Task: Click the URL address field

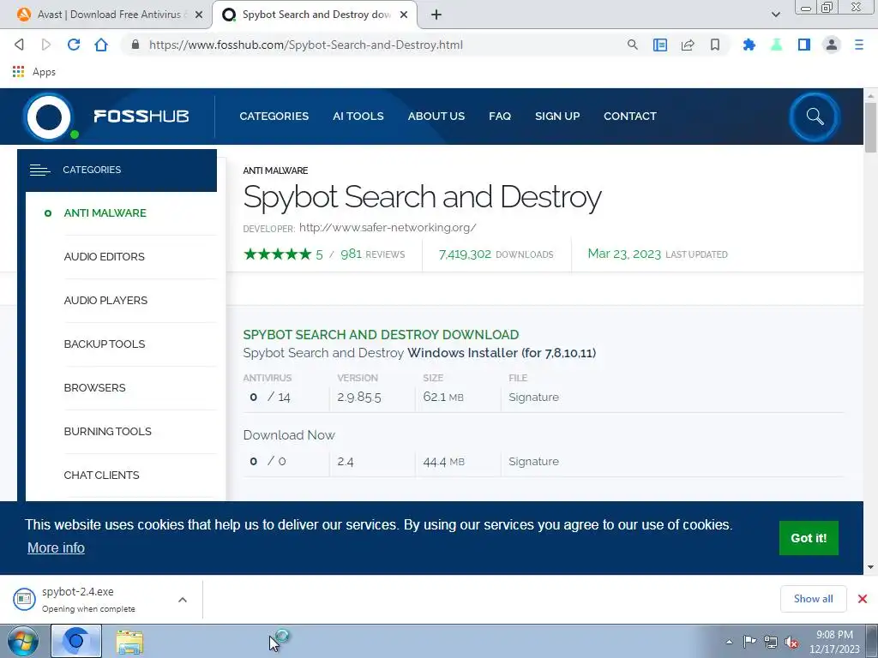Action: point(306,45)
